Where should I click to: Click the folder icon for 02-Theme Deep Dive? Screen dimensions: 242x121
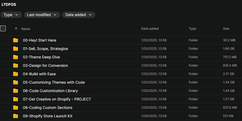pyautogui.click(x=16, y=57)
